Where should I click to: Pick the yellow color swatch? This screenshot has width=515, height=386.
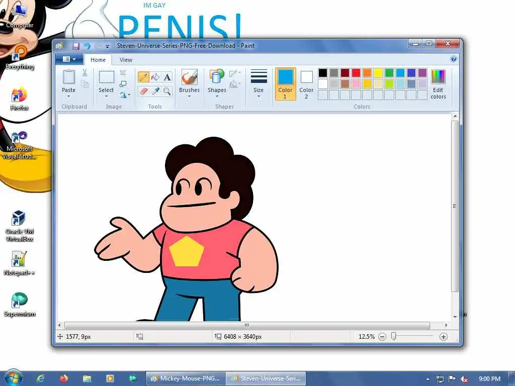point(378,73)
